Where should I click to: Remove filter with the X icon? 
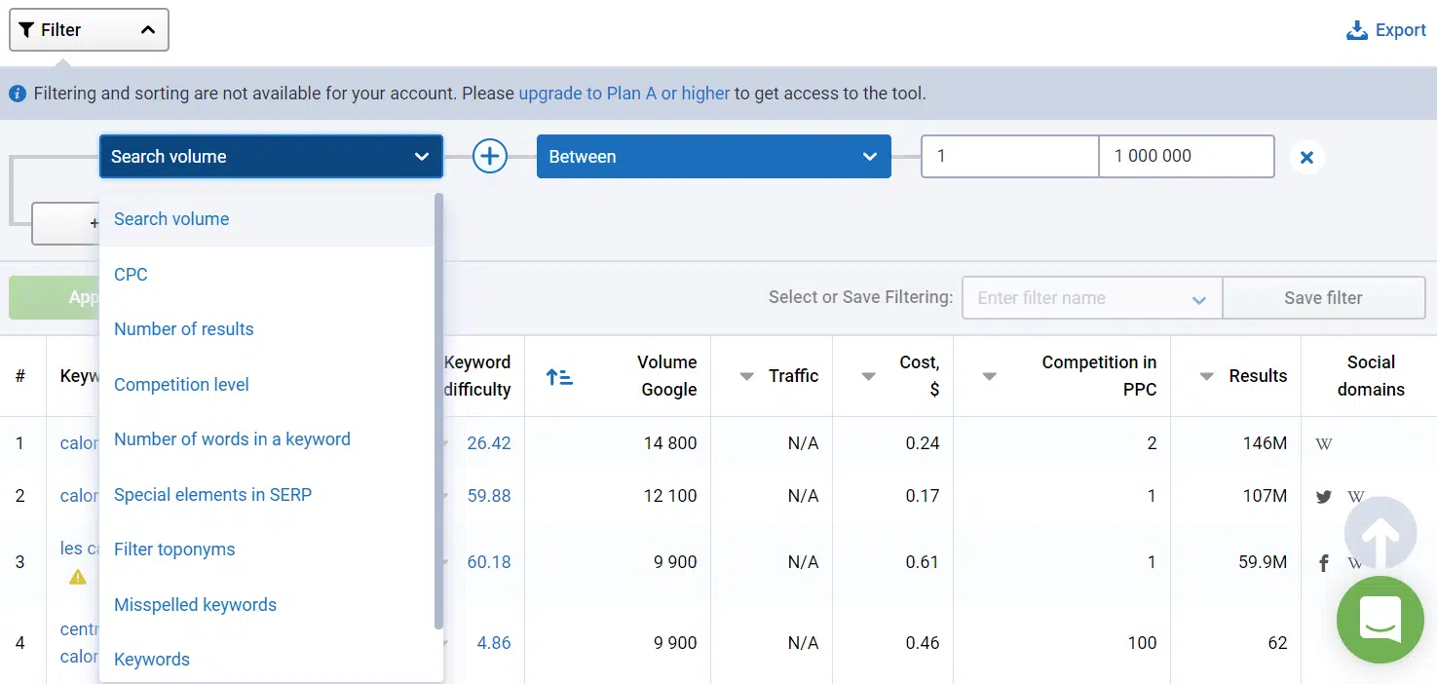pos(1307,157)
